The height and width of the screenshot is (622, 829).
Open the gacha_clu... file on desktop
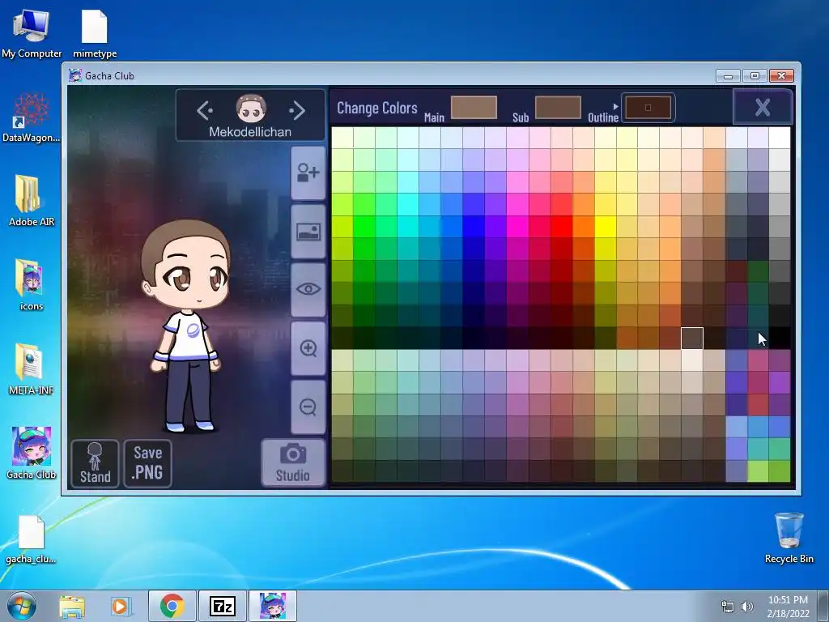[x=32, y=539]
